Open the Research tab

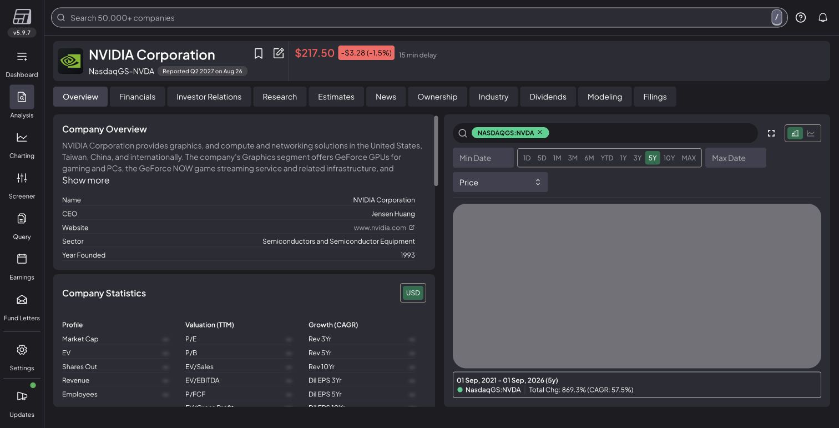point(280,97)
